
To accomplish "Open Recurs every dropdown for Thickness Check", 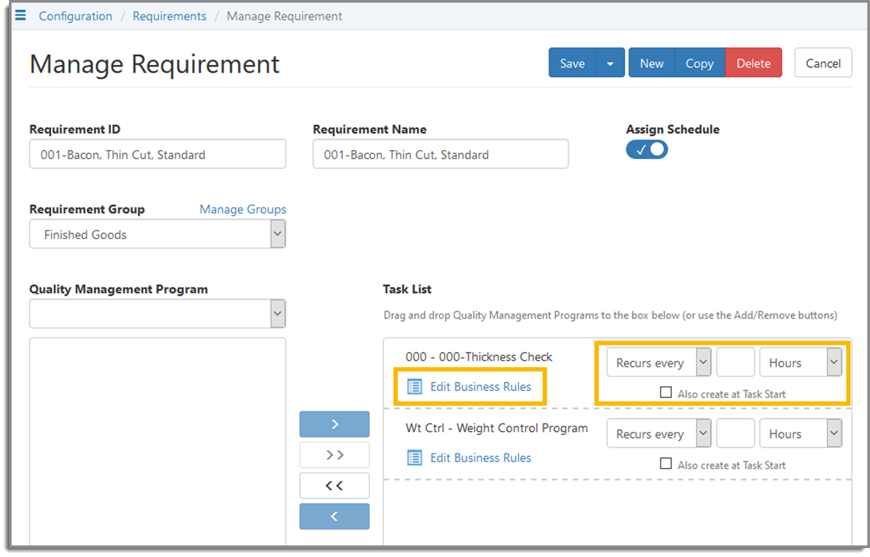I will coord(659,362).
